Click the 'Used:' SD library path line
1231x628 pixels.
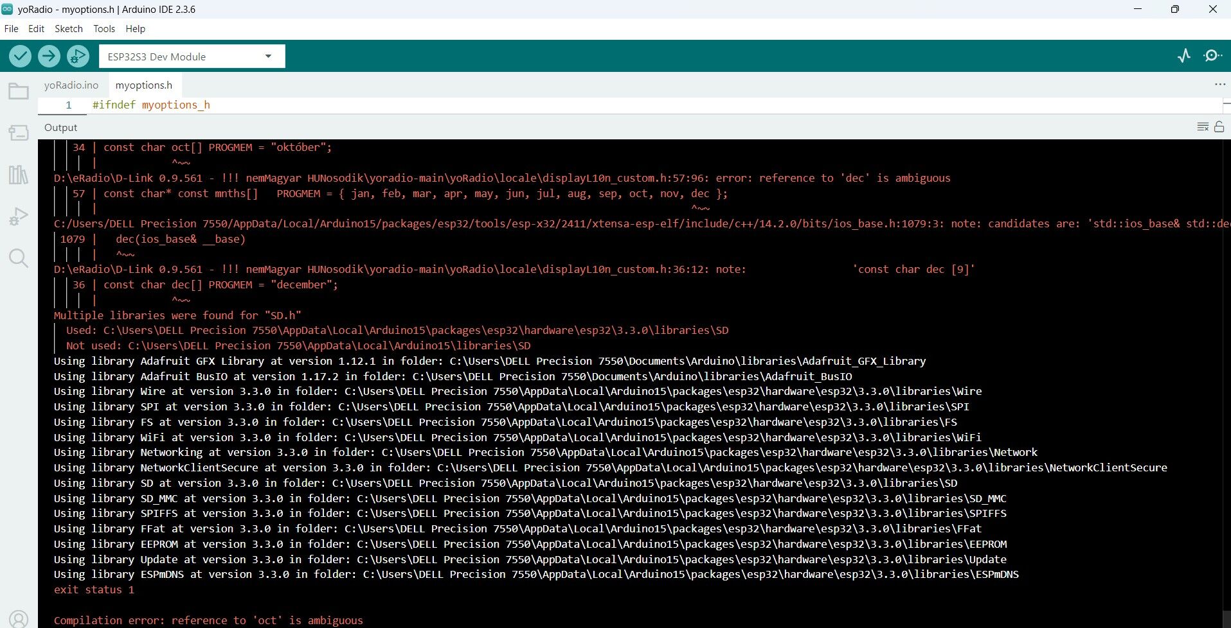click(x=397, y=330)
